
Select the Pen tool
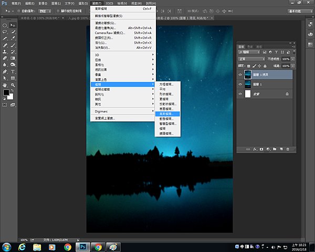(x=4, y=71)
